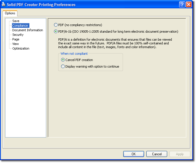
Task: Select Optimization in the options tree
Action: coord(21,48)
